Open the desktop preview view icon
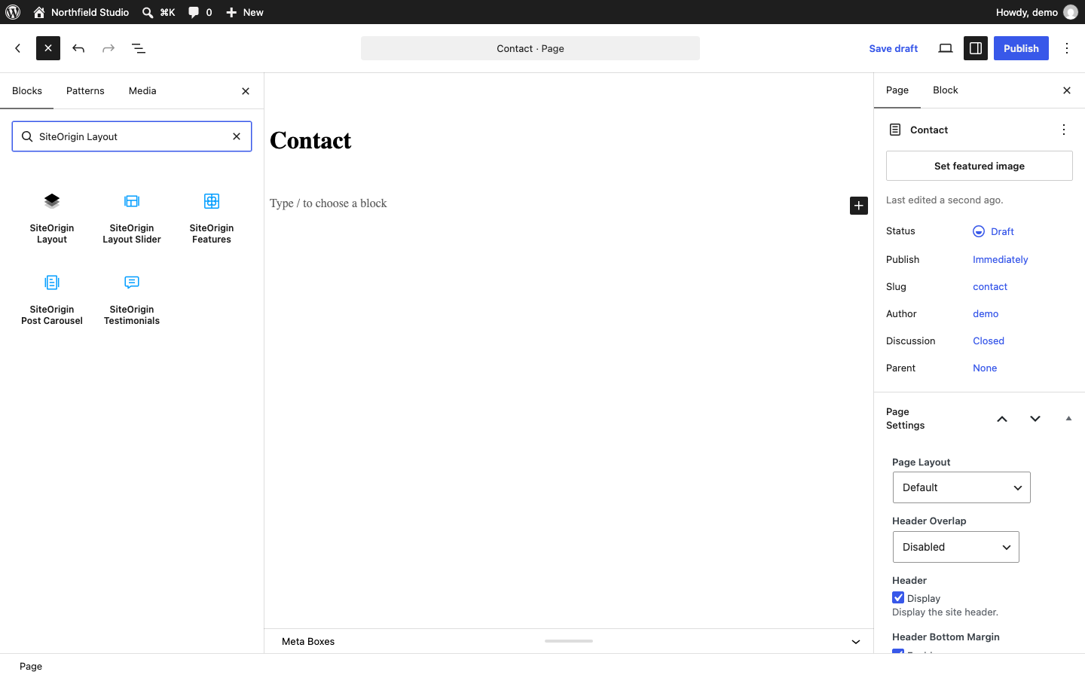 coord(946,48)
